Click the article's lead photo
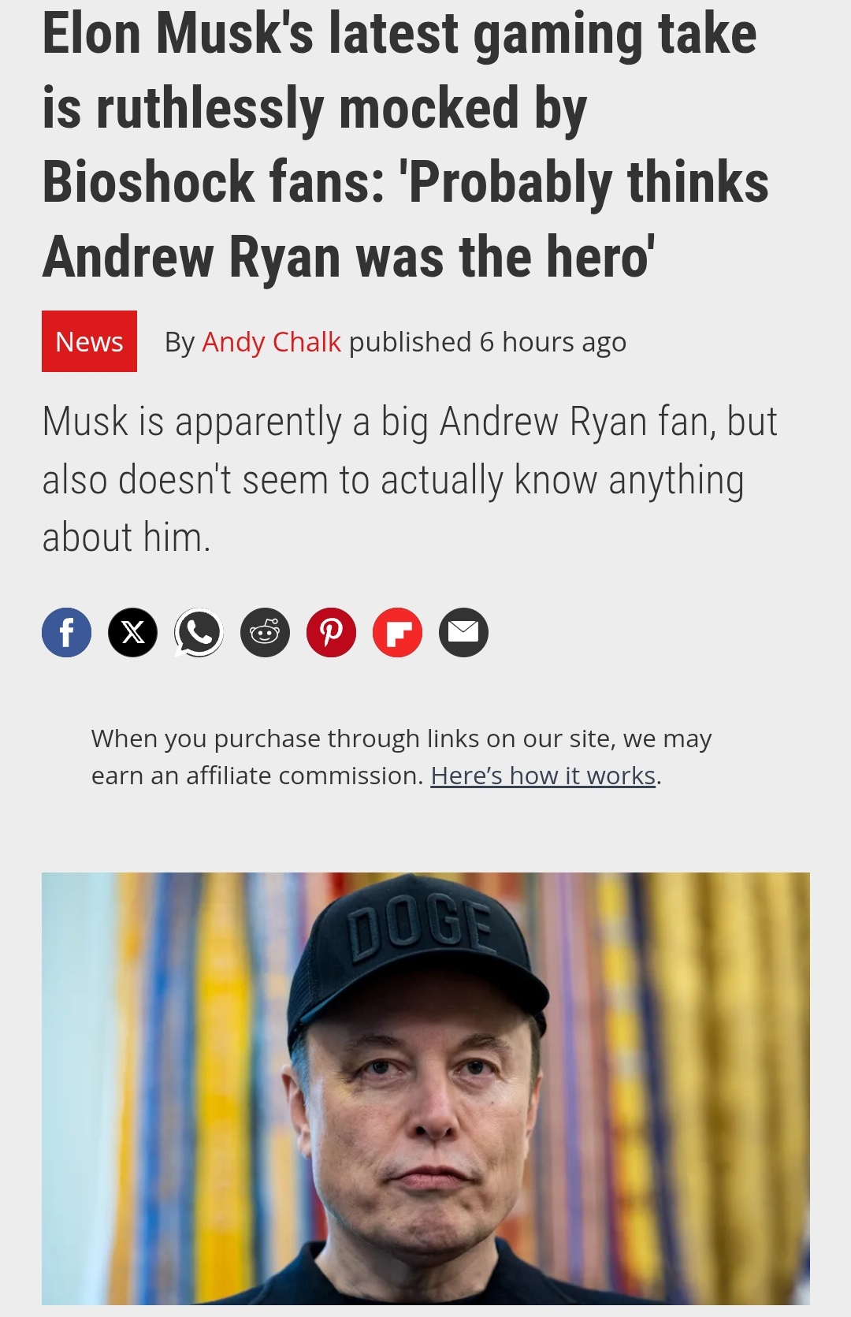851x1317 pixels. tap(425, 1088)
